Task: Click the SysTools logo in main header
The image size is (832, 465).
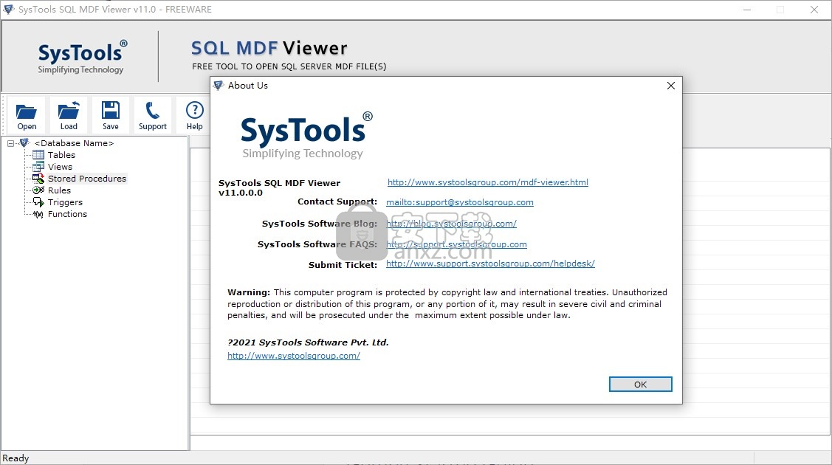Action: tap(82, 58)
